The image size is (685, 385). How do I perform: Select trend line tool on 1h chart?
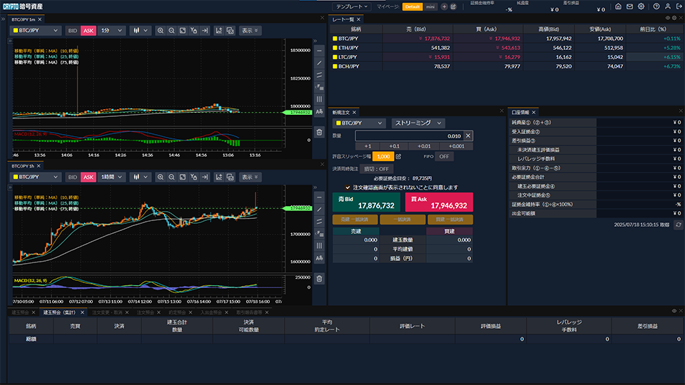320,210
